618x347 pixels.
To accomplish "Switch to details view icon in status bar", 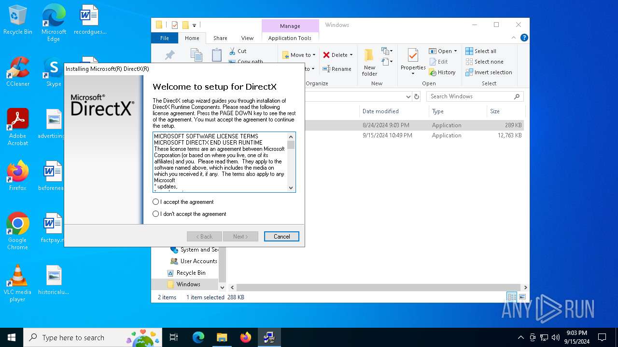I will [511, 297].
